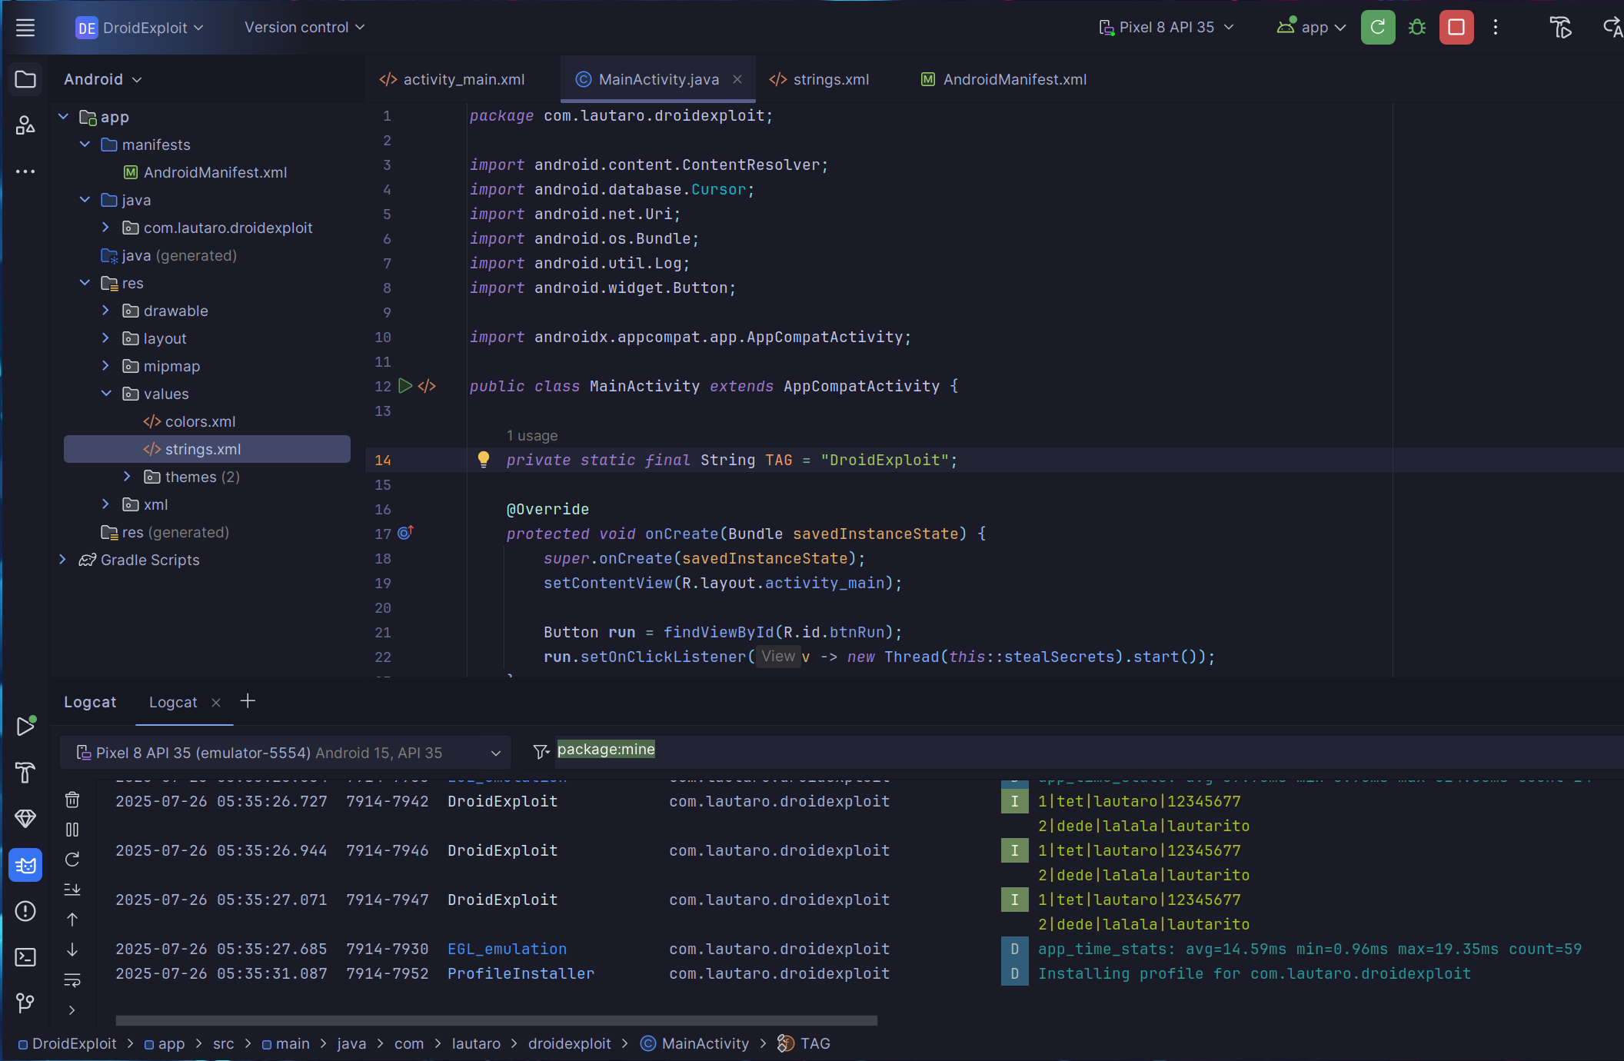Collapse the app module node

64,117
